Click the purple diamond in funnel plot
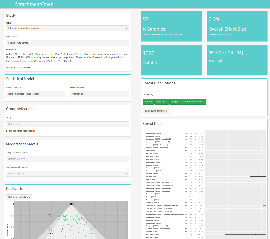 [71, 204]
